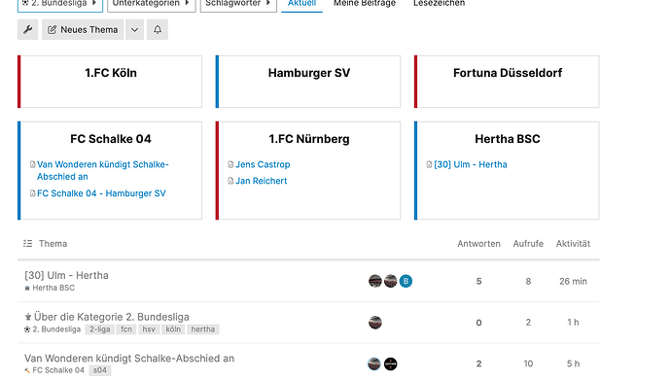The height and width of the screenshot is (380, 671).
Task: Open the Unterkategorien dropdown
Action: tap(152, 4)
